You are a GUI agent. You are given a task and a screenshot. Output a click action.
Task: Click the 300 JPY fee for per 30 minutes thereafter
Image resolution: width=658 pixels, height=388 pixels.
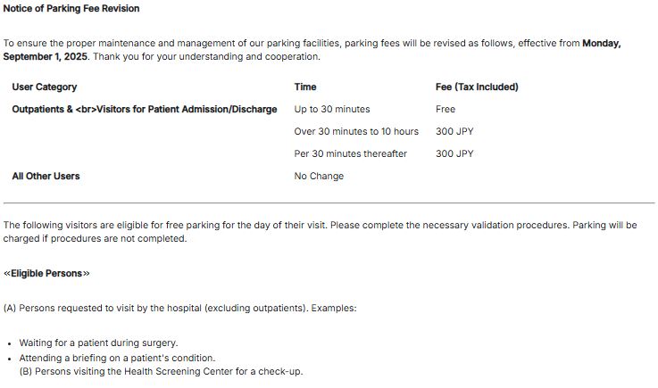[x=454, y=153]
